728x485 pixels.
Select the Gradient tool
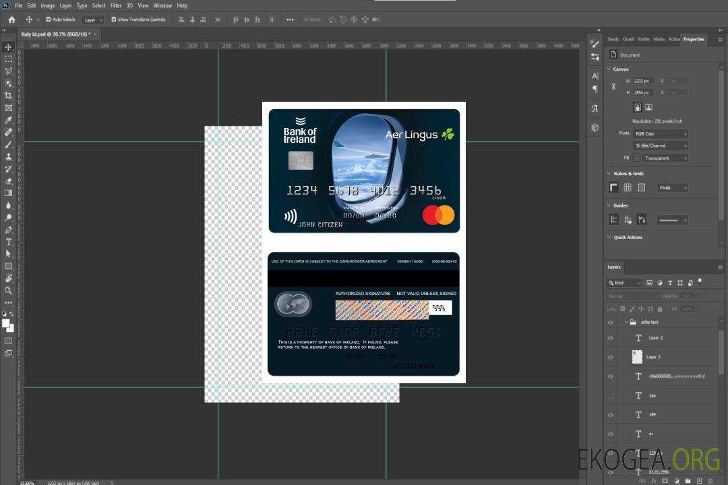pyautogui.click(x=8, y=193)
